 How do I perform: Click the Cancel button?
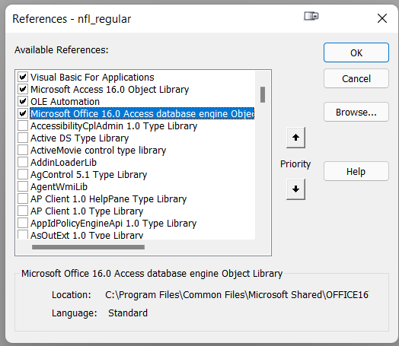(356, 78)
